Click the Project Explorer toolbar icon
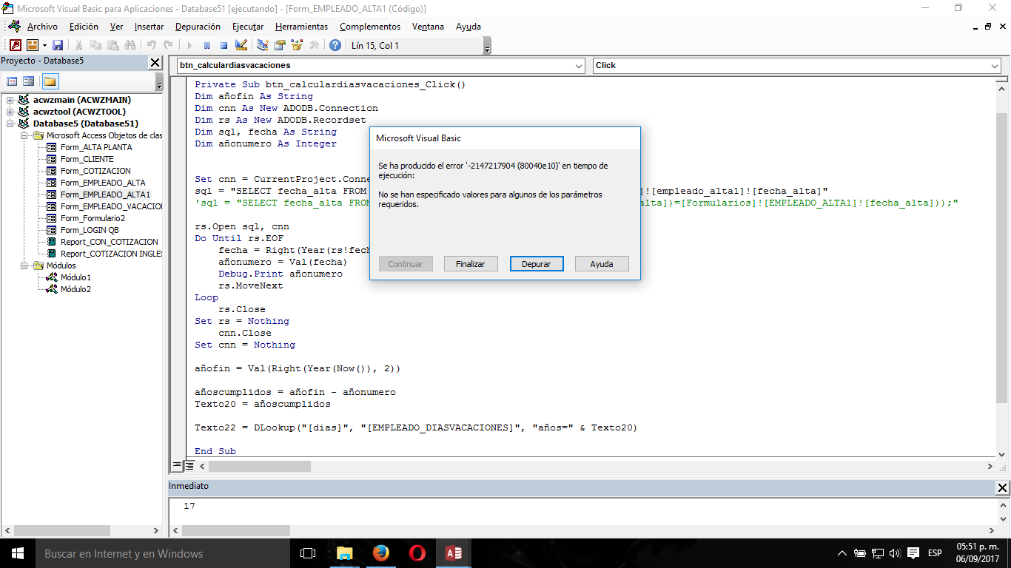1011x568 pixels. coord(263,44)
